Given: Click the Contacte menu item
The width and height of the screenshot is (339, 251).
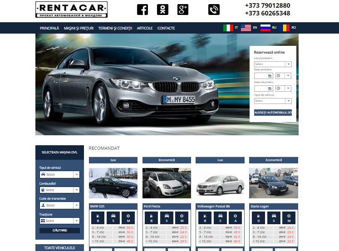Looking at the screenshot, I should [166, 28].
